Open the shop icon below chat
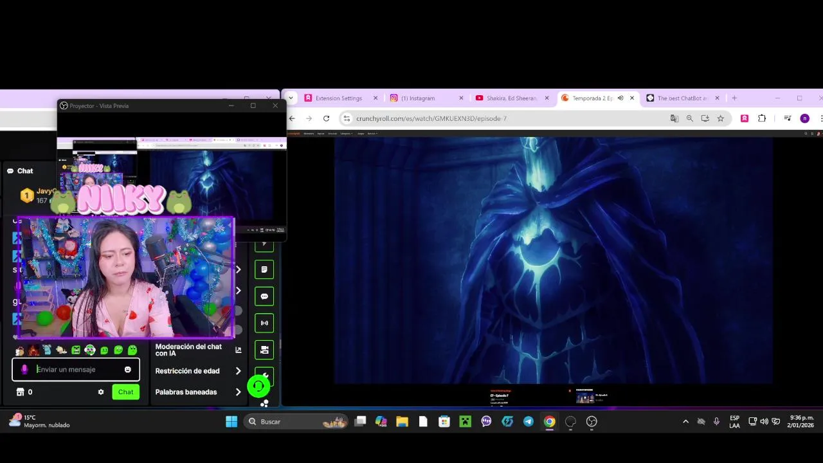Viewport: 823px width, 463px height. click(20, 392)
